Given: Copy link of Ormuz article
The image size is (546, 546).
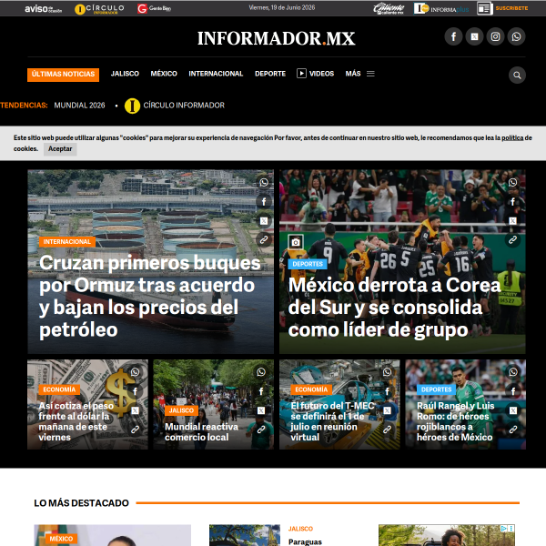Looking at the screenshot, I should click(264, 240).
